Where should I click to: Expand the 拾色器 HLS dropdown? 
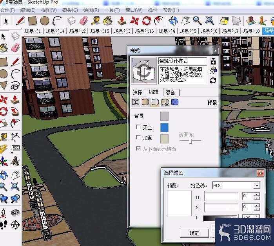257,185
